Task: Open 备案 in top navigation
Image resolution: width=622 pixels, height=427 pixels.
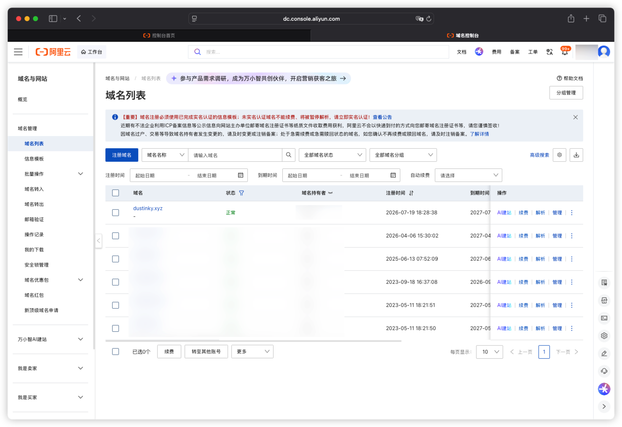Action: coord(515,52)
